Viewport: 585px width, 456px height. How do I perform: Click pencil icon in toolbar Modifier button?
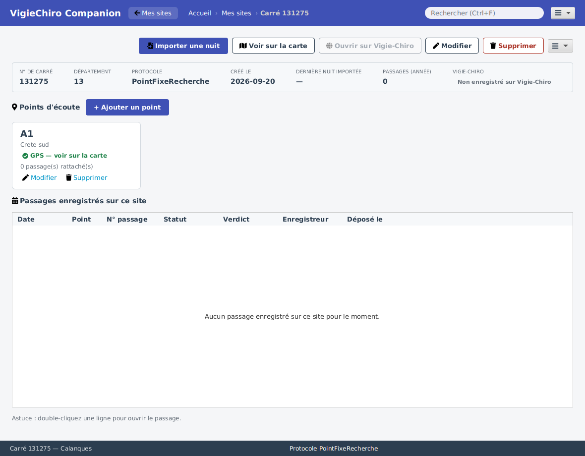tap(436, 46)
